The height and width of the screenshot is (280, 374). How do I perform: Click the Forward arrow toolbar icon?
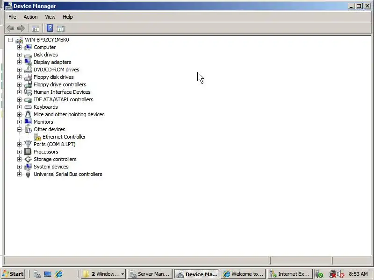[21, 28]
